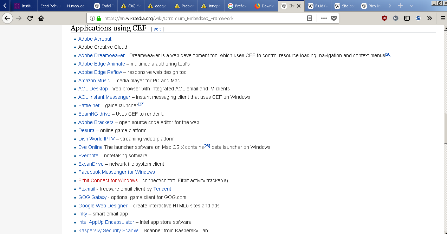Open the Firefox hamburger menu

[443, 18]
